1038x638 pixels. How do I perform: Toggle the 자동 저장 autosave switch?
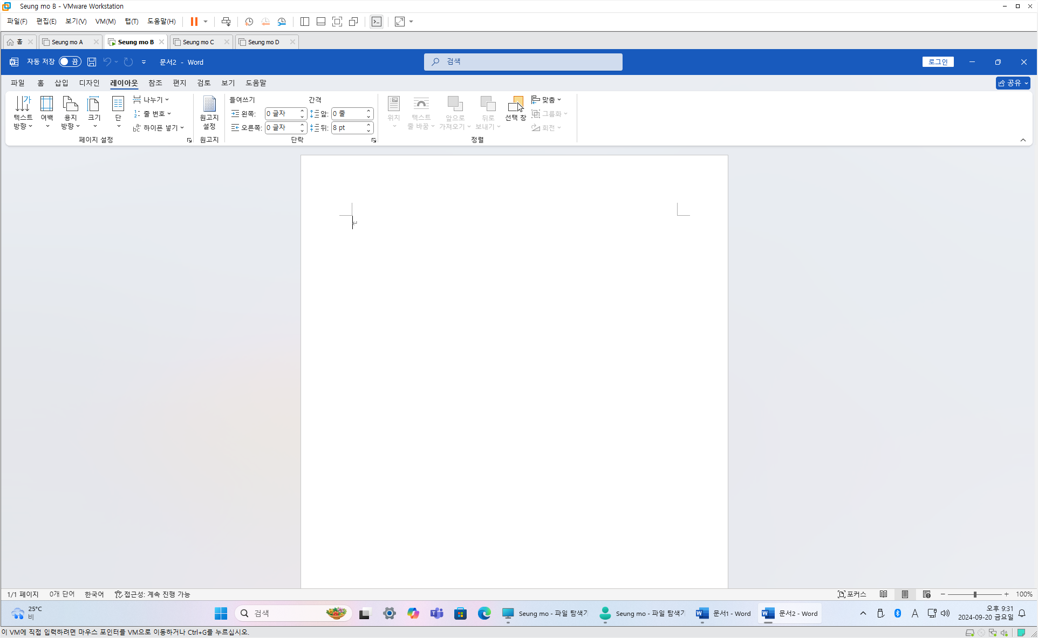(x=70, y=62)
